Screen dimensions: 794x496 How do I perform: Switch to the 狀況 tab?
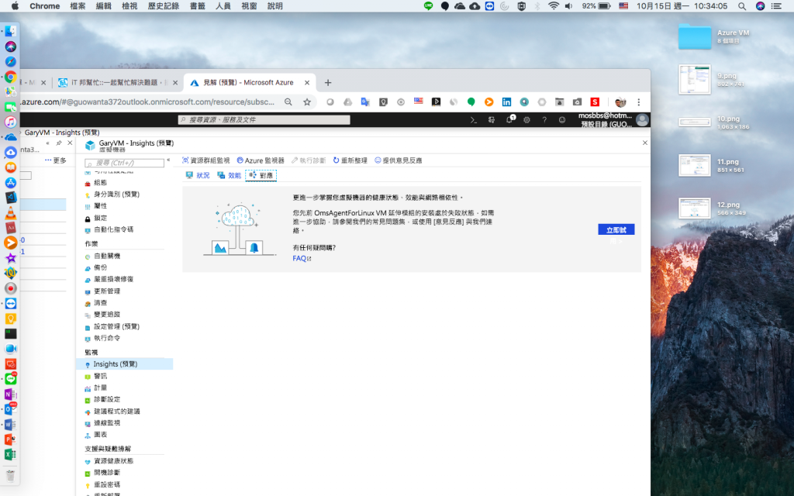pos(198,175)
